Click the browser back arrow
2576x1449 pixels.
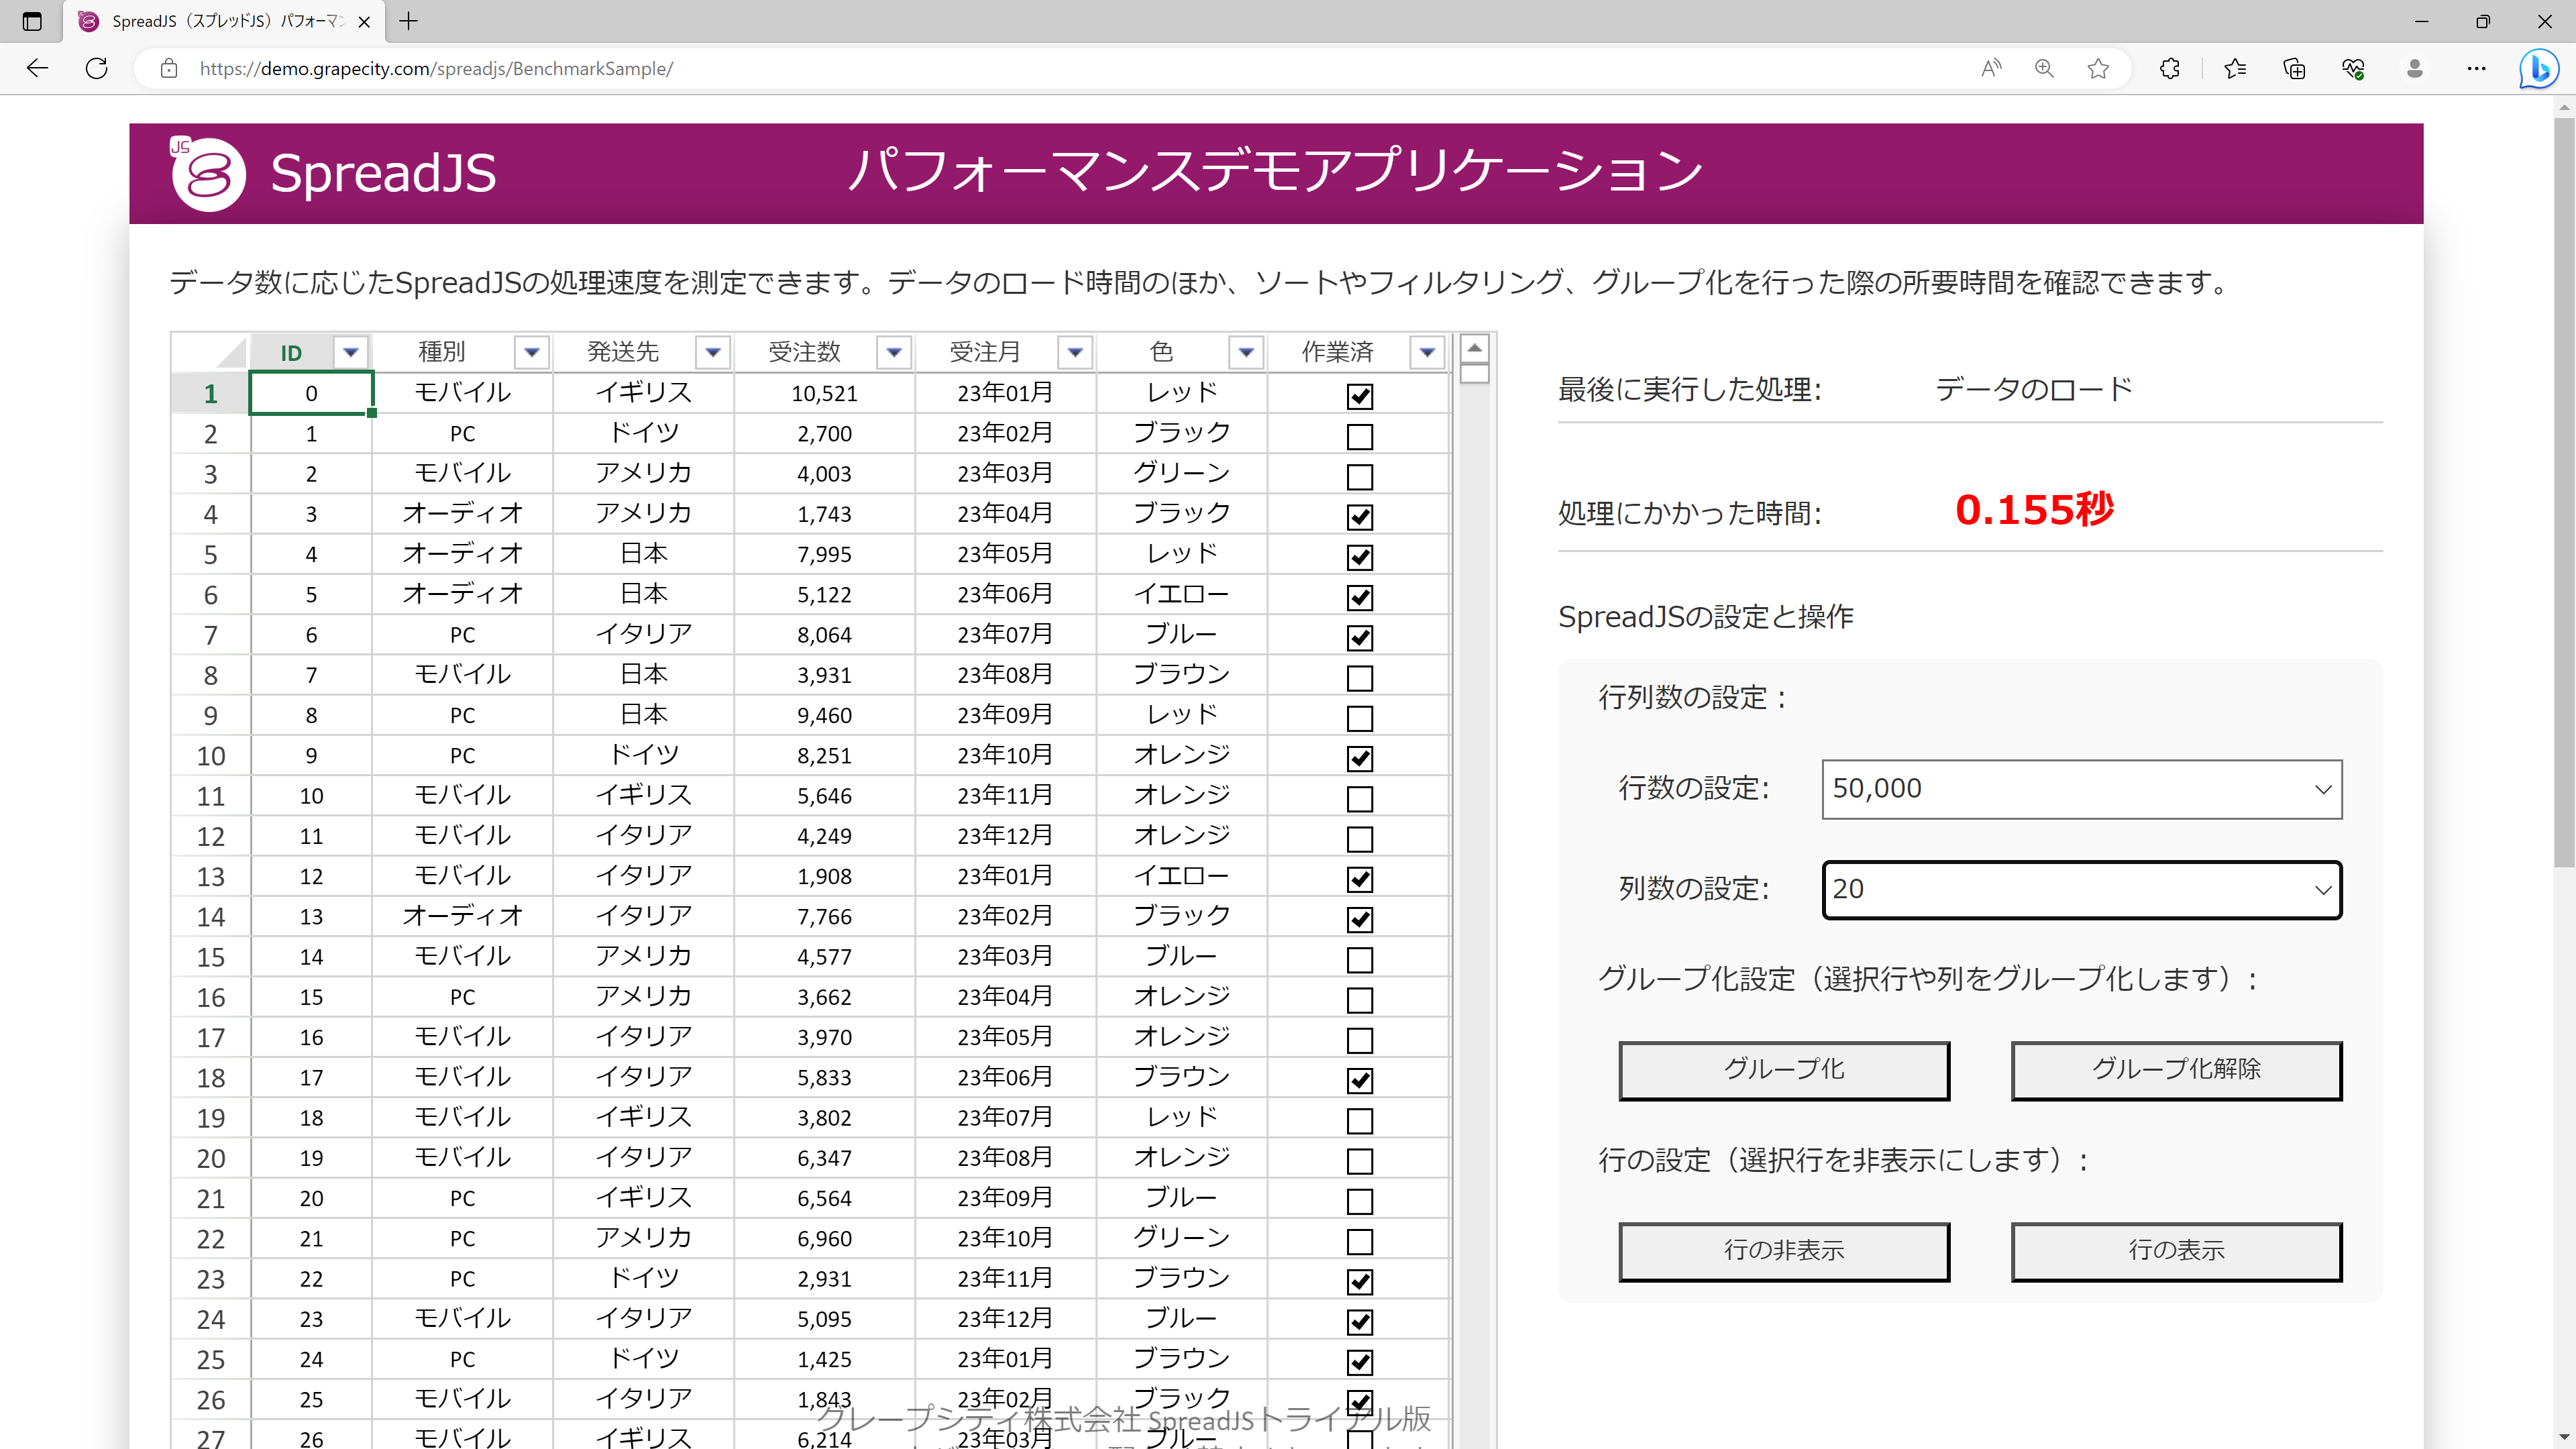[37, 69]
